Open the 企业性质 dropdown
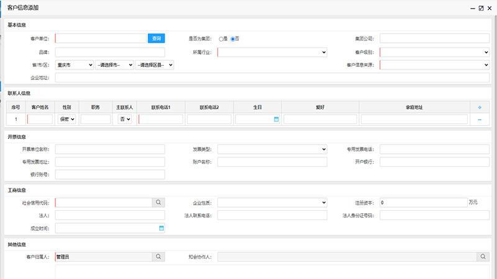This screenshot has height=279, width=497. point(272,203)
